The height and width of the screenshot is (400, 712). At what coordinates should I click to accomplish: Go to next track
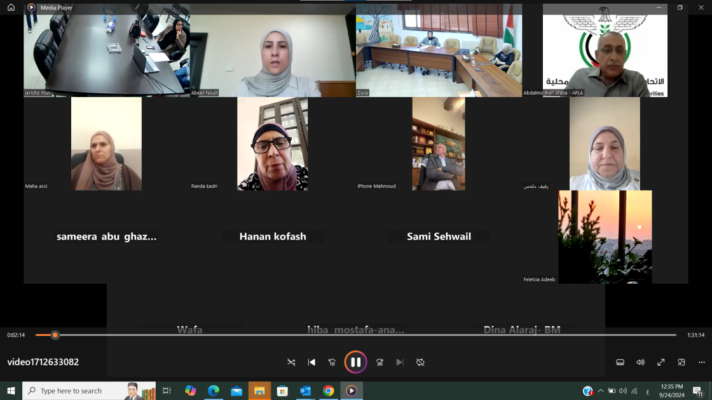(400, 362)
